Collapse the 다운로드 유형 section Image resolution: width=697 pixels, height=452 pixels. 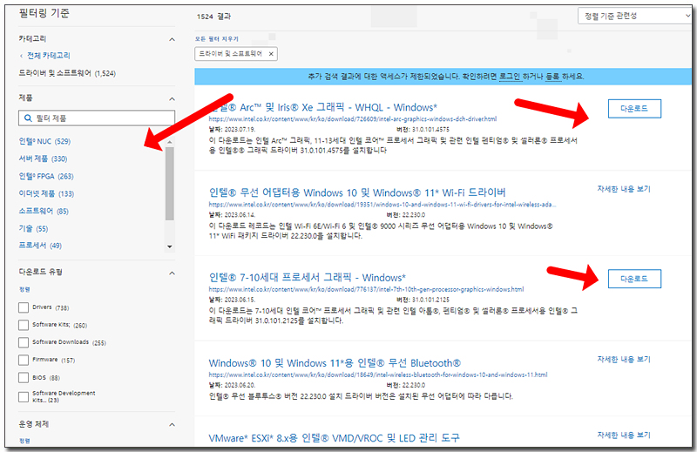tap(172, 273)
